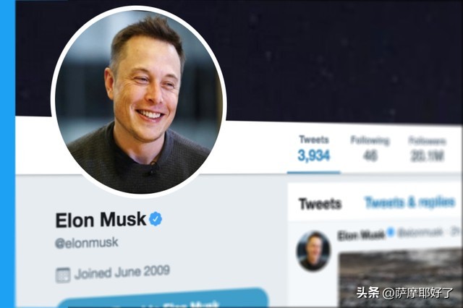Switch to the Tweets & replies tab
Viewport: 463px width, 308px height.
coord(410,202)
